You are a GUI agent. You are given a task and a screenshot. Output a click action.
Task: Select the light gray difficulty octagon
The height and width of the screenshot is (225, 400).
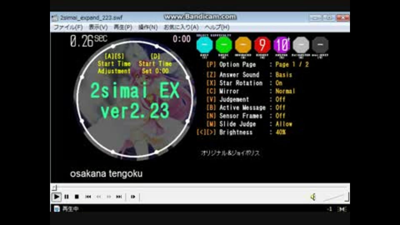[301, 45]
